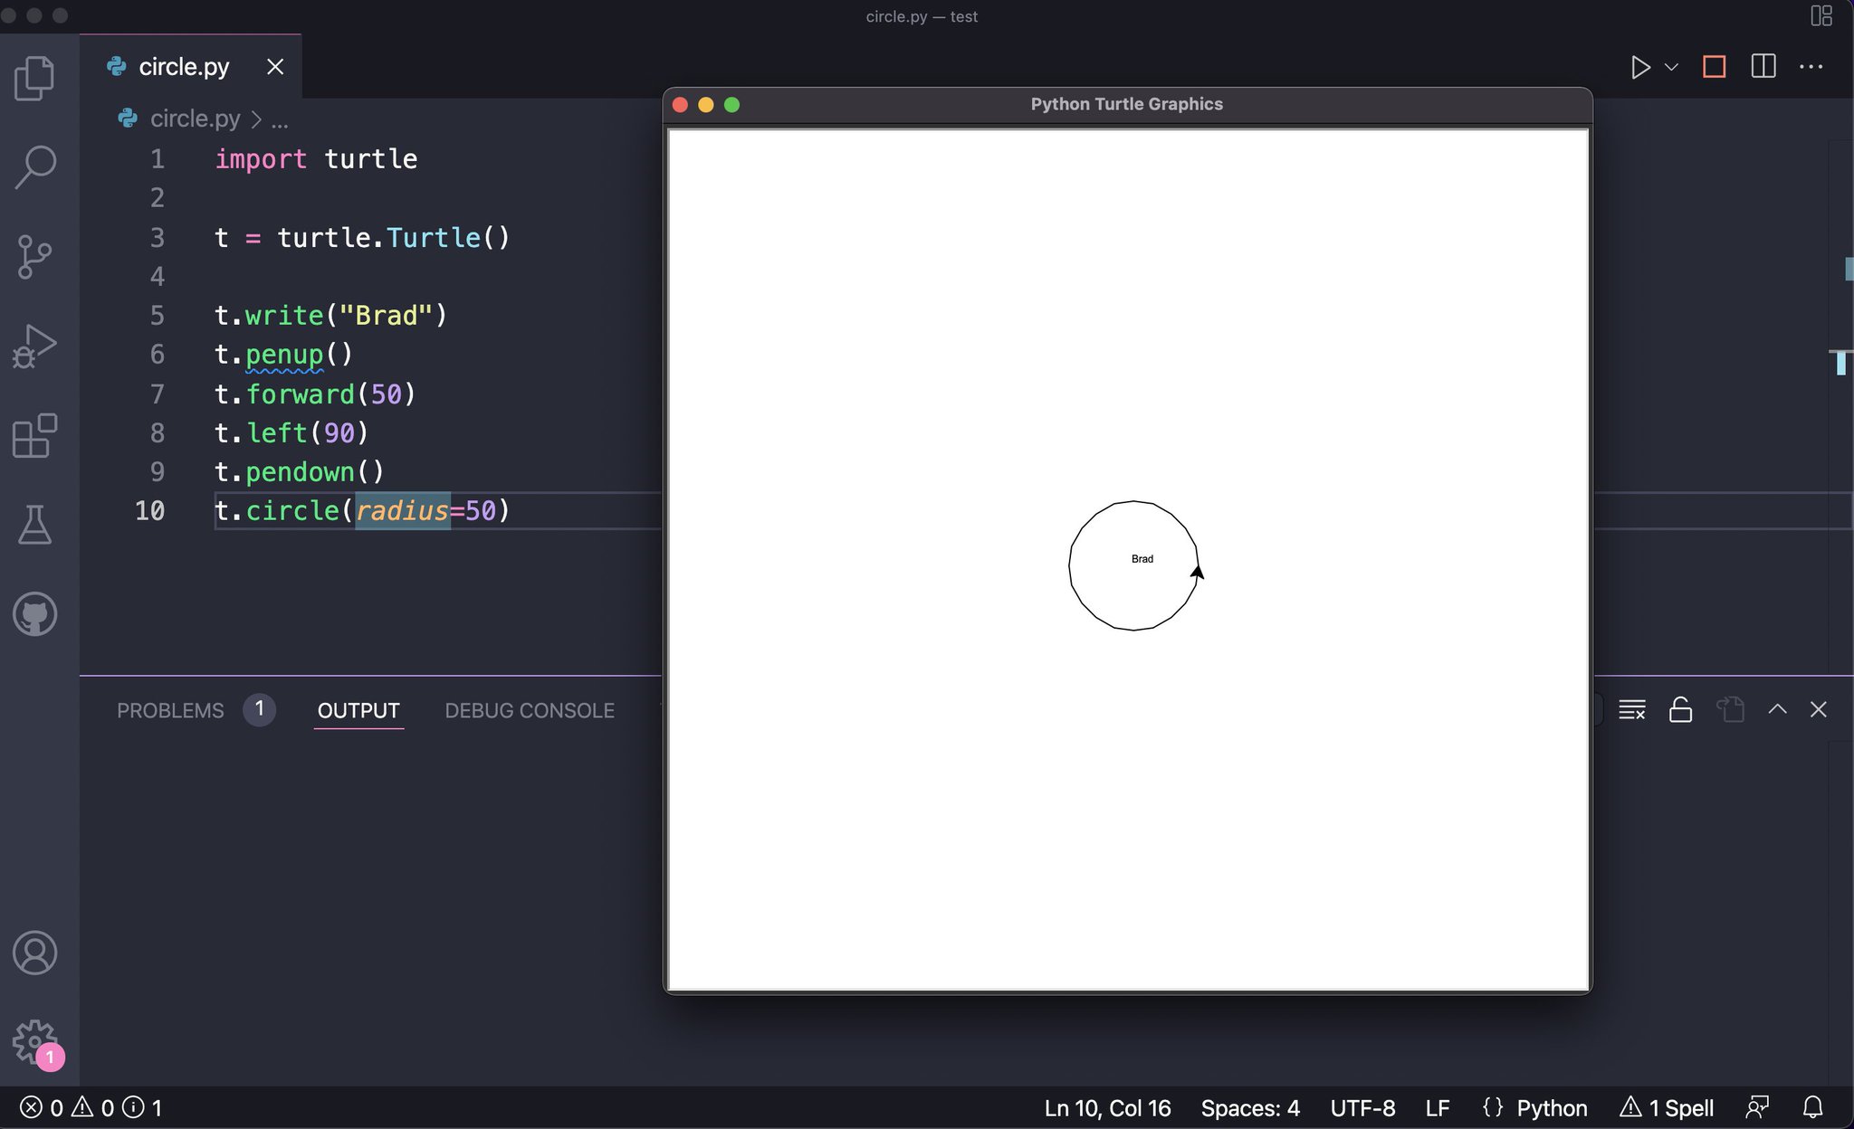
Task: Switch to the PROBLEMS tab
Action: (x=170, y=711)
